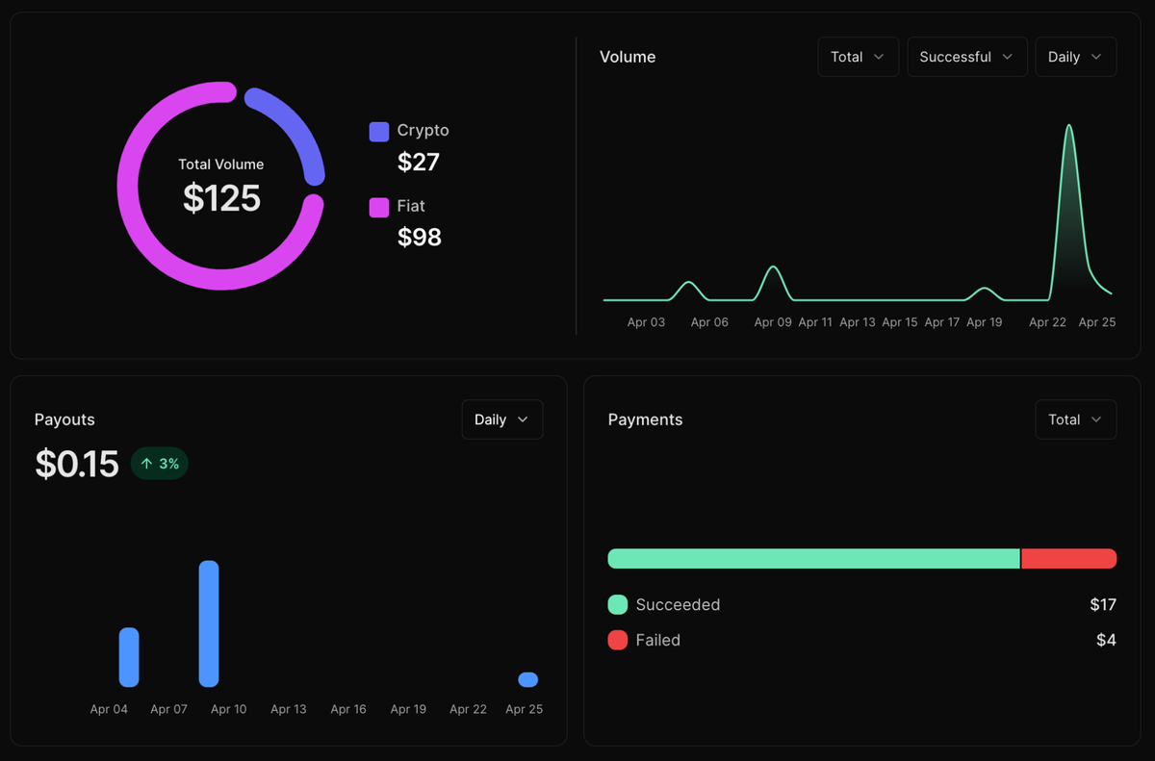The image size is (1155, 761).
Task: Click the tallest blue bar near Apr 07
Action: click(x=209, y=623)
